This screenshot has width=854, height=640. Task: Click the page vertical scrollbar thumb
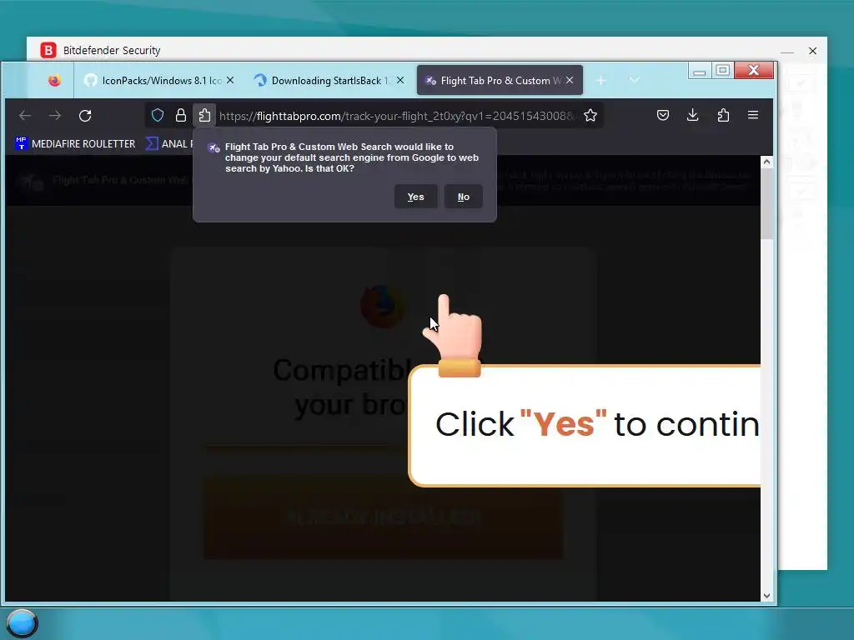(x=767, y=203)
